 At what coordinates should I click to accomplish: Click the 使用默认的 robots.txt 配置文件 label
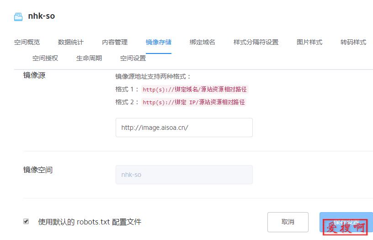click(x=90, y=222)
